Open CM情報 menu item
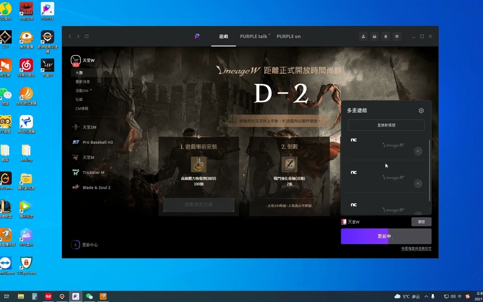The width and height of the screenshot is (483, 302). [82, 108]
